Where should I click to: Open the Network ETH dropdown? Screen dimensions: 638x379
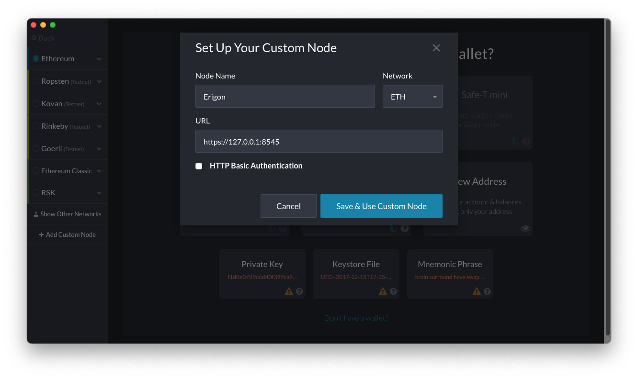pyautogui.click(x=412, y=97)
